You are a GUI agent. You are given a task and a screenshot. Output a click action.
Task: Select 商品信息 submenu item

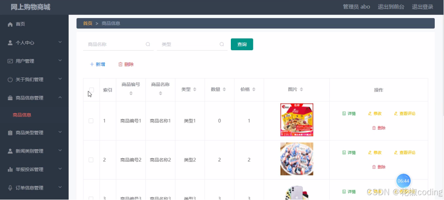tap(22, 115)
